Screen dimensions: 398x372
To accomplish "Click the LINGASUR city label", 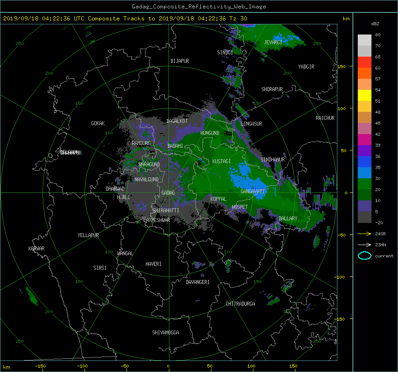I will pyautogui.click(x=251, y=124).
